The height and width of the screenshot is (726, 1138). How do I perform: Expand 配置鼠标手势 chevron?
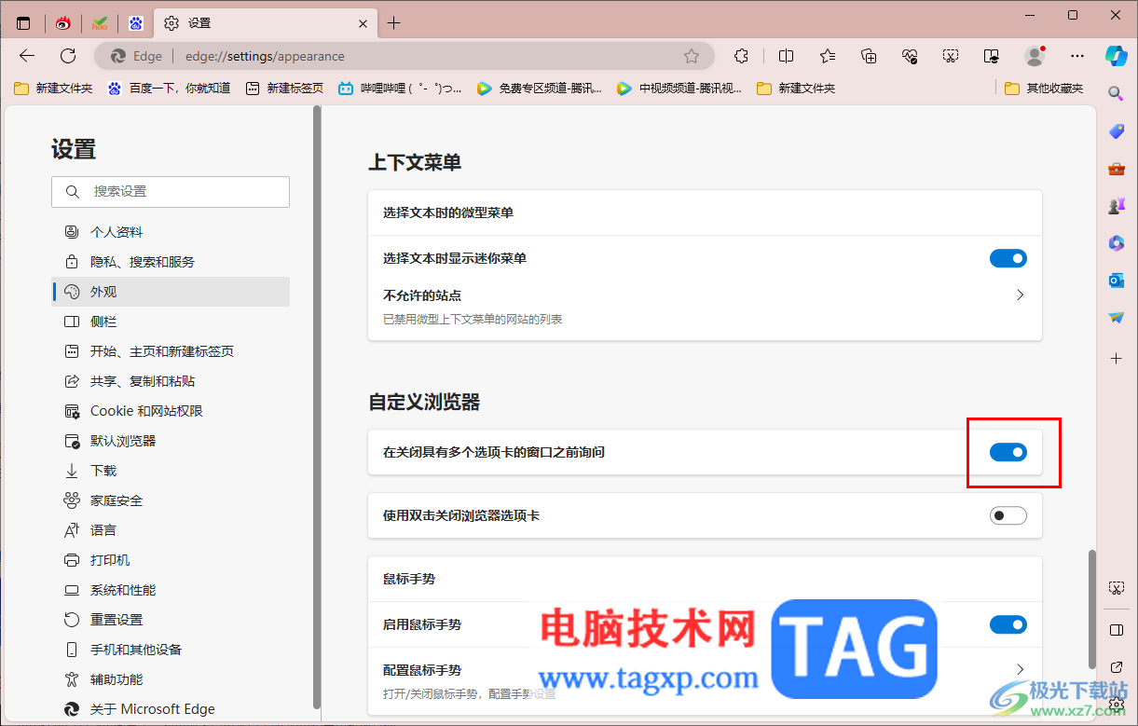(x=1021, y=669)
